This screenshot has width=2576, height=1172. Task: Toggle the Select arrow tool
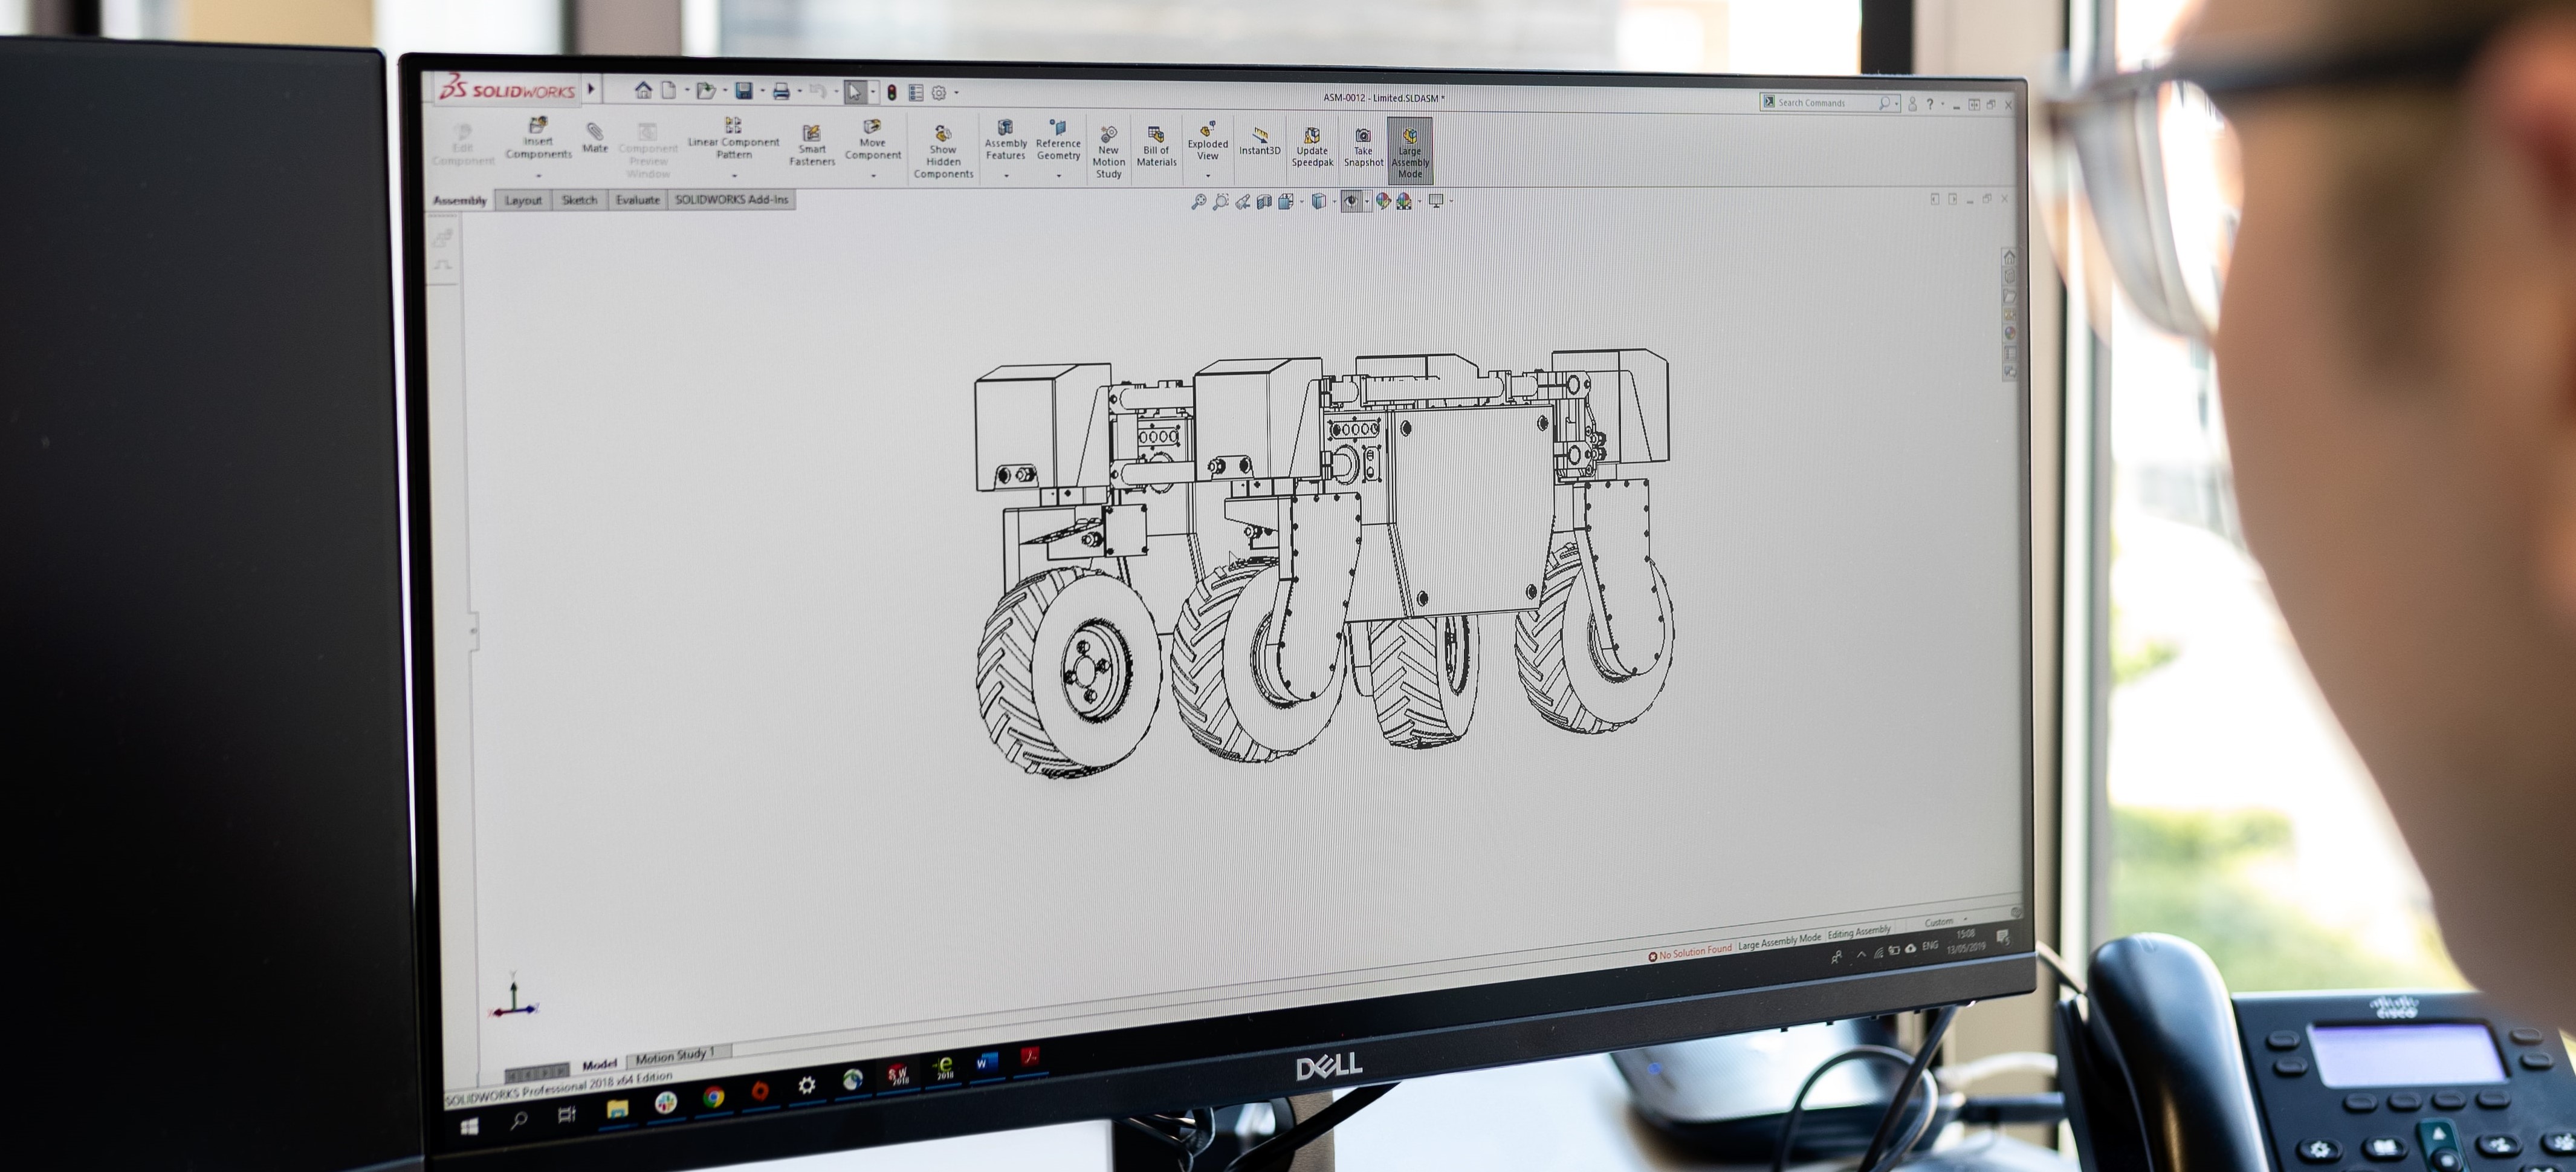[x=854, y=92]
